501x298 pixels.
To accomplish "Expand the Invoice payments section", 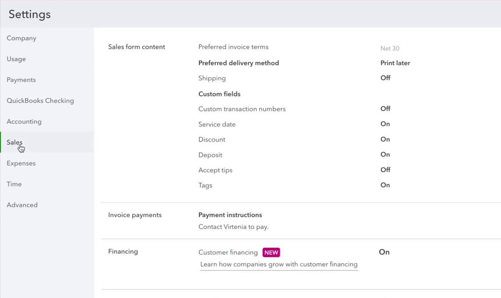I will 135,215.
